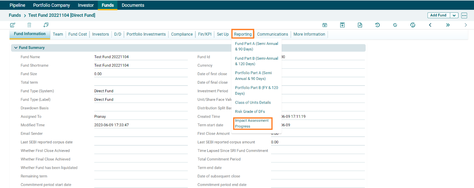The width and height of the screenshot is (474, 188).
Task: Open the history clock icon
Action: 377,25
